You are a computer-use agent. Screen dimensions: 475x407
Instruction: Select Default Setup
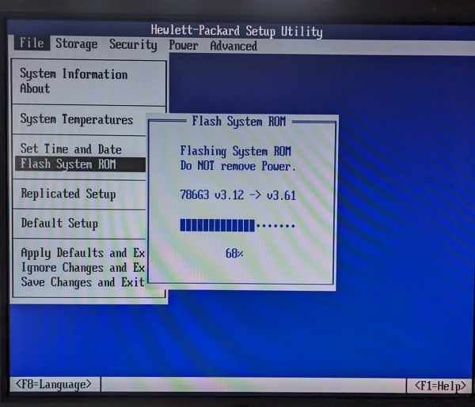[59, 224]
